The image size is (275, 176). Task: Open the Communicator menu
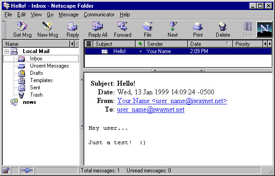point(99,15)
